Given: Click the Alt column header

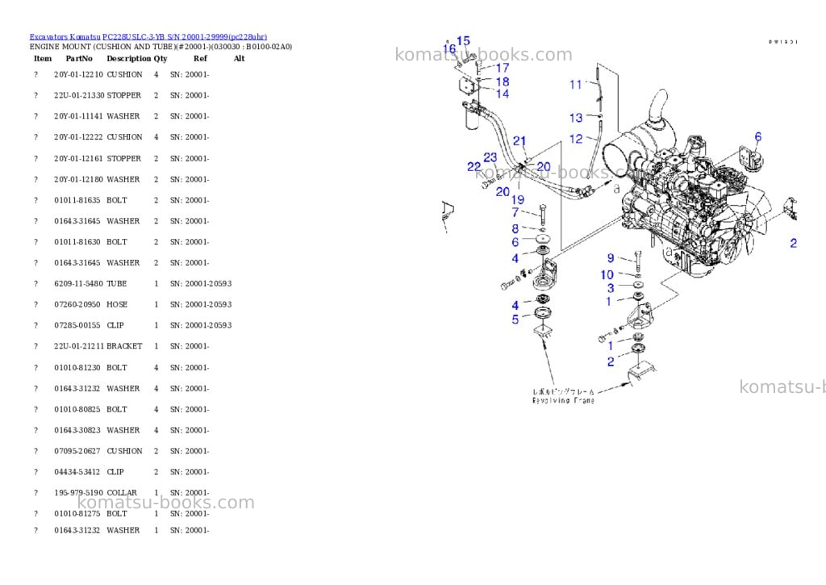Looking at the screenshot, I should coord(239,58).
